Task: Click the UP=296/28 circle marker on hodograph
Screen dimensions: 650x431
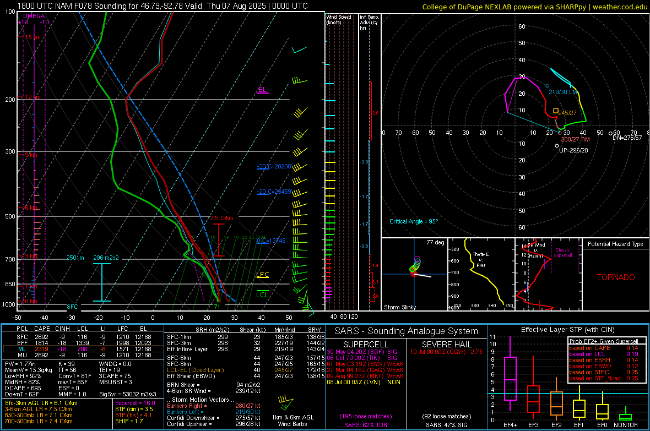Action: [557, 146]
